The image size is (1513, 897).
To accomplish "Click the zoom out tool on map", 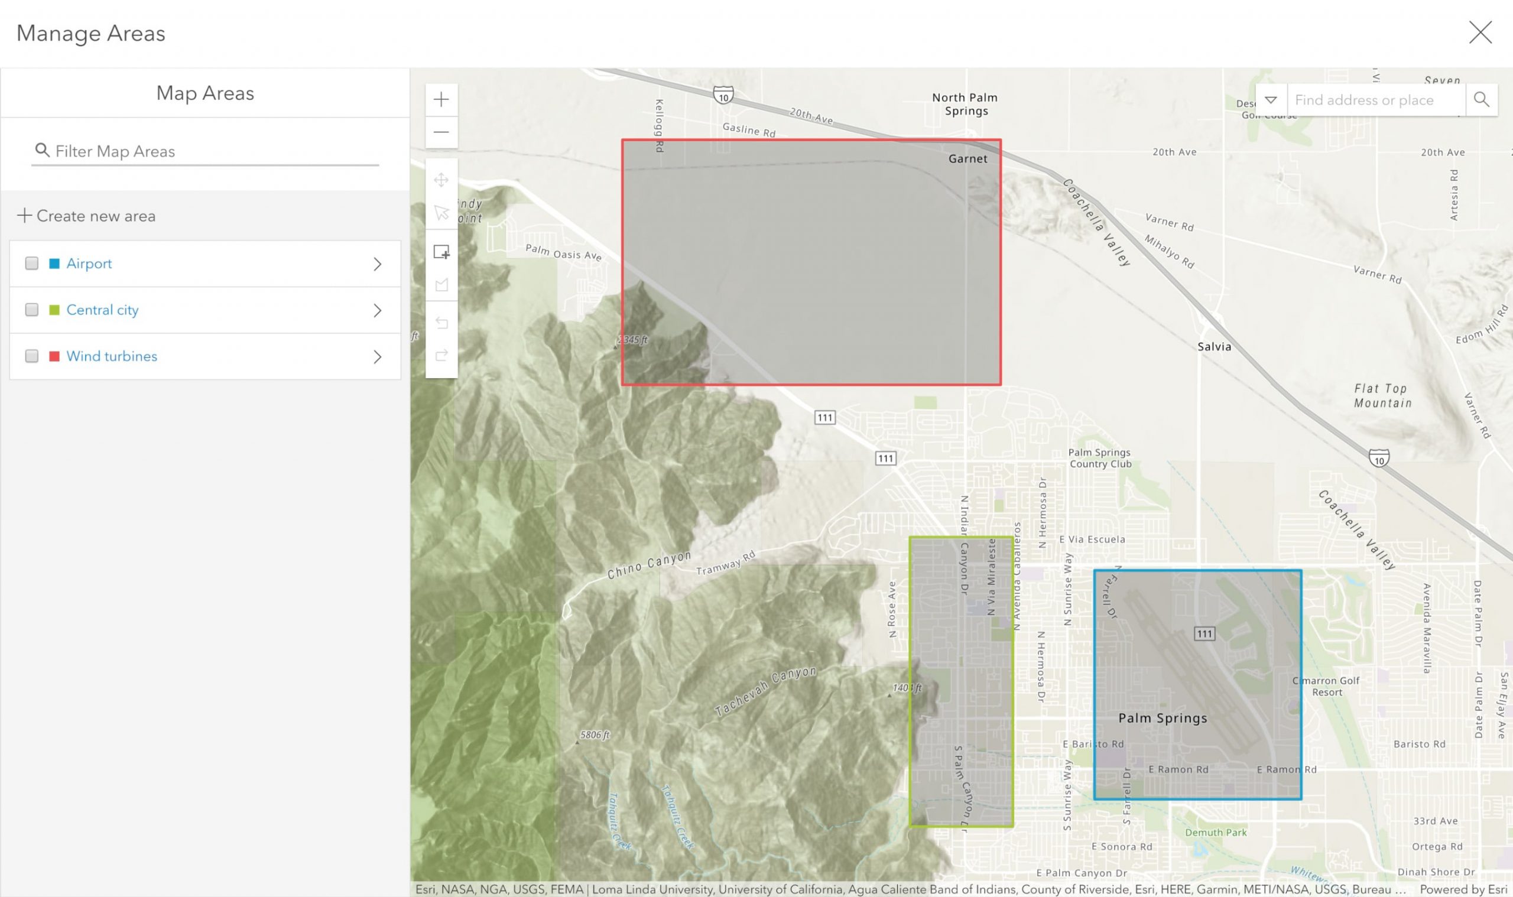I will point(442,130).
